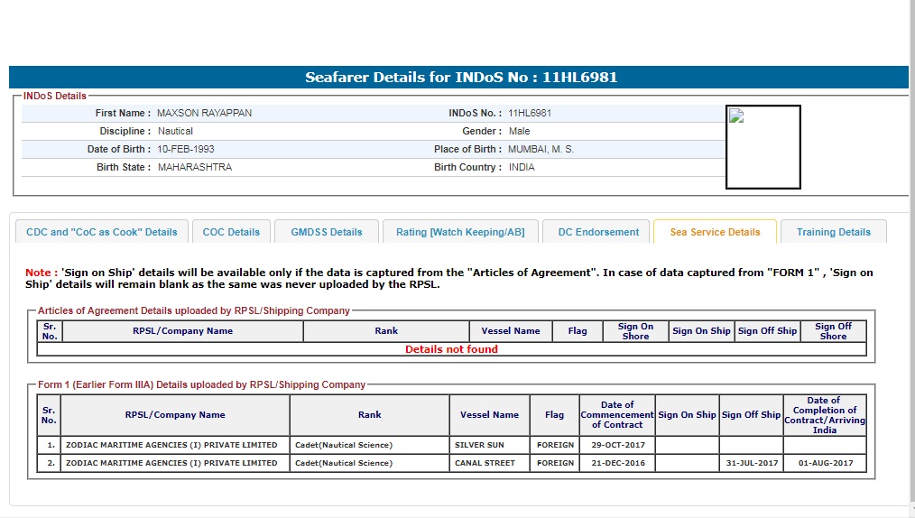
Task: Click the First Name value MAXSON RAYAPPAN
Action: (x=204, y=114)
